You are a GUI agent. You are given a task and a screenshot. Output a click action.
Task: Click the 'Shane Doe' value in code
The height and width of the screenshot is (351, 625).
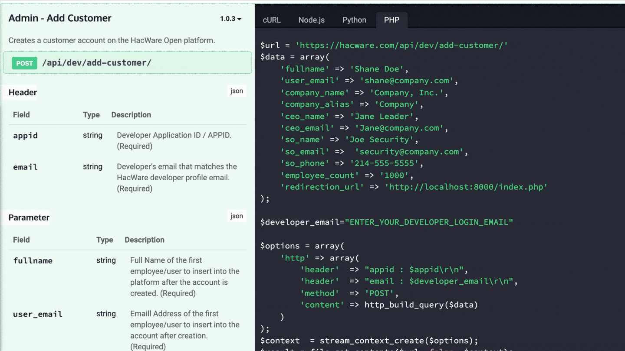(377, 69)
